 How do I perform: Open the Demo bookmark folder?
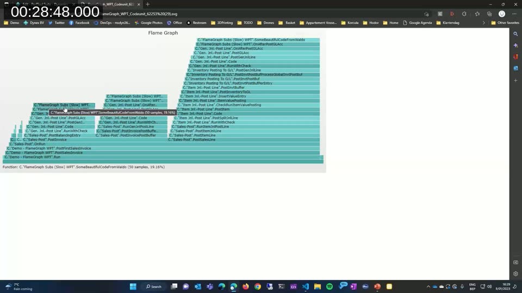[11, 23]
